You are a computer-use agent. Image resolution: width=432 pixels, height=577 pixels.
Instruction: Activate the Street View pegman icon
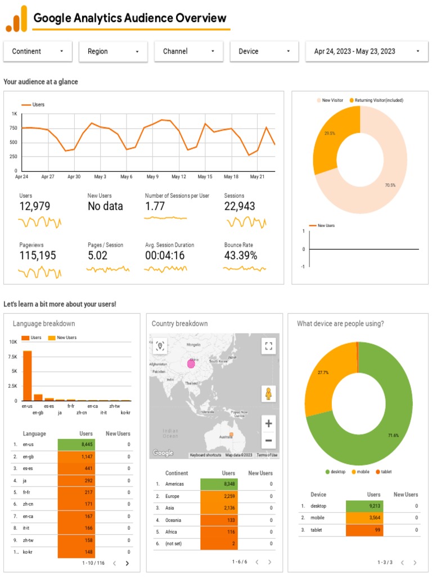(268, 394)
